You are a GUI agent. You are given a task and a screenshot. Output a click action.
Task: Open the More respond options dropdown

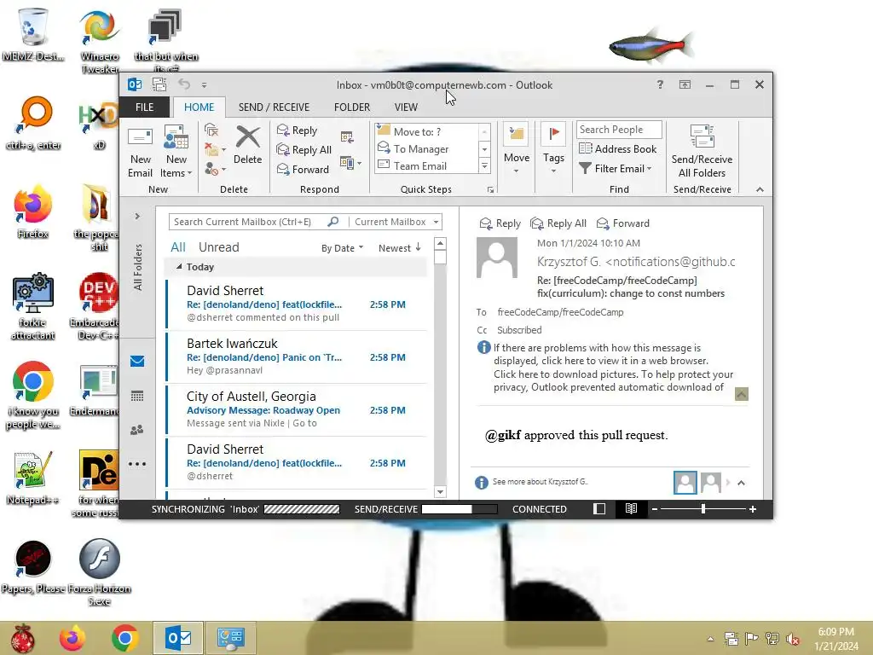point(350,163)
